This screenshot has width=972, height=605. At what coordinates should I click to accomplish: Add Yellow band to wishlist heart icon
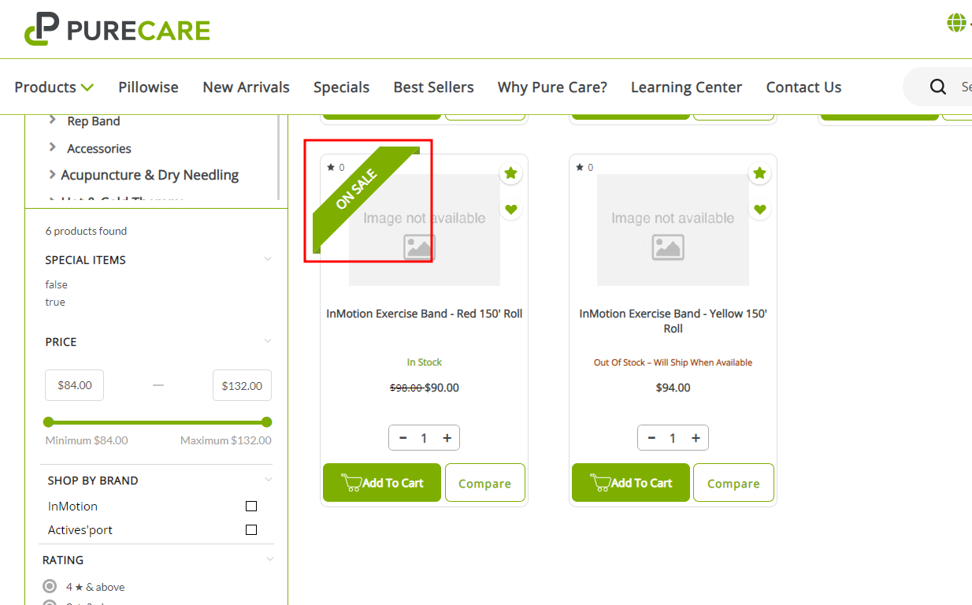pos(759,210)
